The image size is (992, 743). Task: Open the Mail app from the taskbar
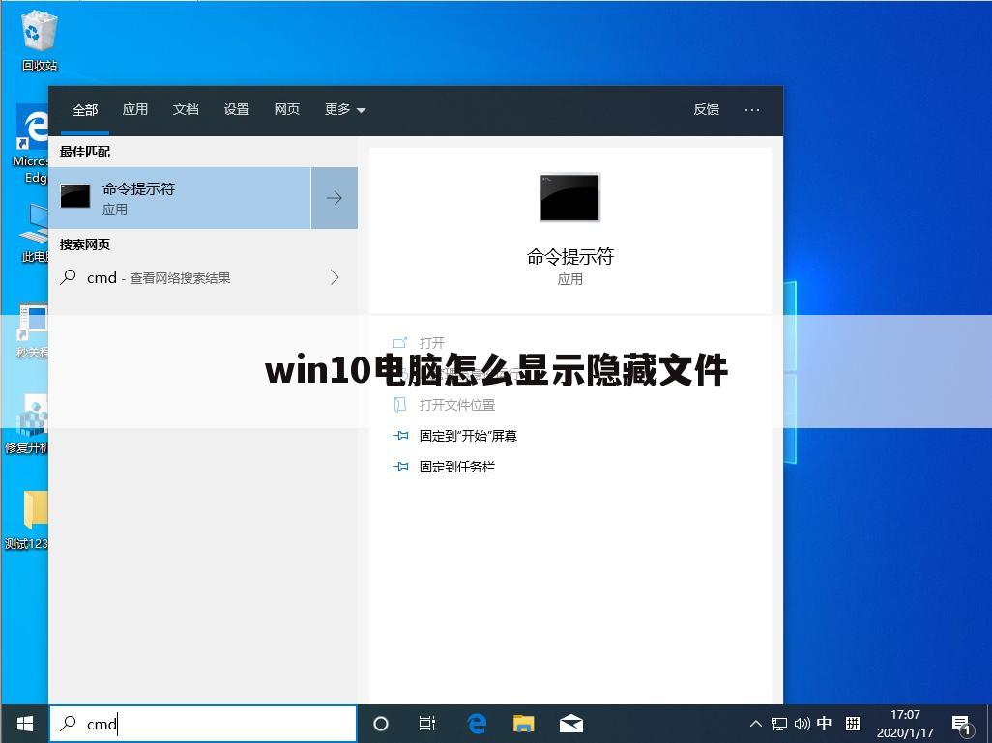pyautogui.click(x=570, y=723)
